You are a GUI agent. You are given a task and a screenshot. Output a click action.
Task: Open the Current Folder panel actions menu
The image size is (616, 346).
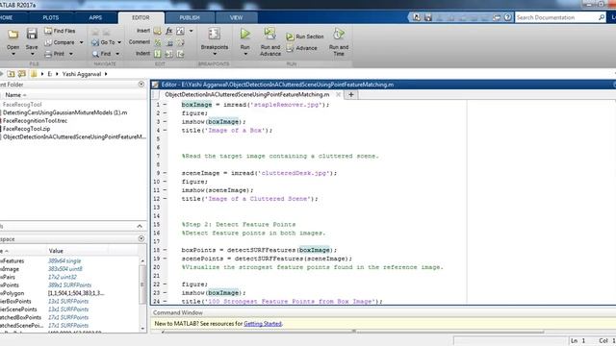tap(141, 85)
